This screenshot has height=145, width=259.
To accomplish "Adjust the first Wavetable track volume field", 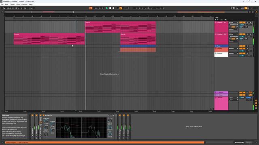I will click(242, 25).
